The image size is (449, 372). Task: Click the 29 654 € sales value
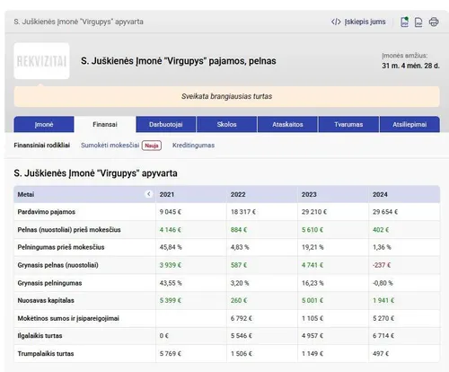pyautogui.click(x=385, y=212)
